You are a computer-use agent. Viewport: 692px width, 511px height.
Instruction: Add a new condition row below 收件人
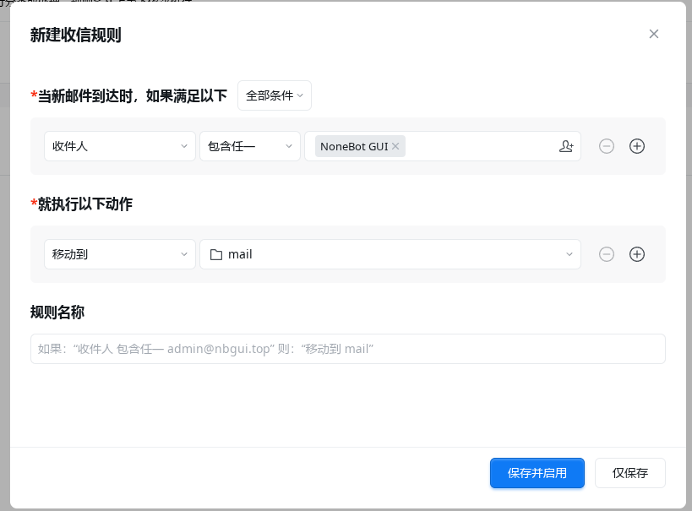pos(637,146)
